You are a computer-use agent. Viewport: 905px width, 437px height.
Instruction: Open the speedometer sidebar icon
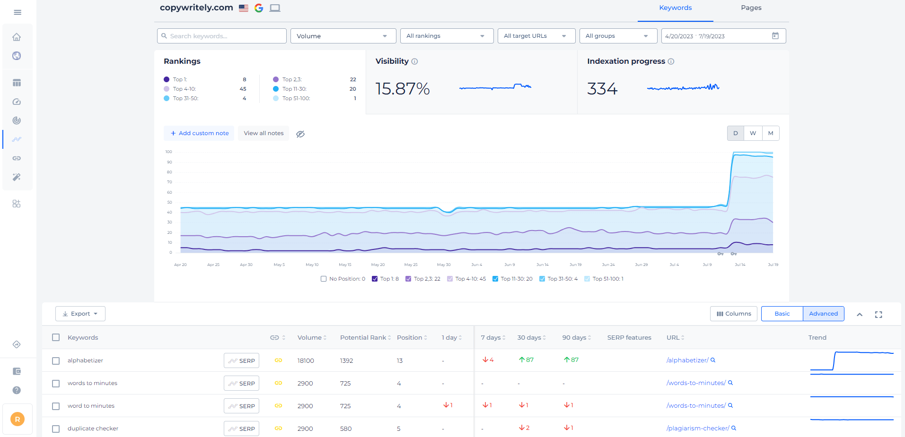click(17, 102)
